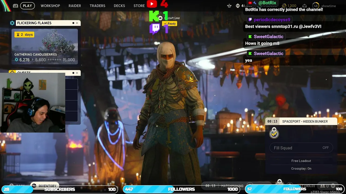Click the level 48 progress ring
The width and height of the screenshot is (346, 194).
tap(315, 6)
